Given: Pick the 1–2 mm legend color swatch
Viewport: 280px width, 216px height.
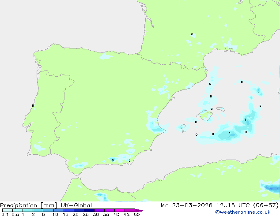Looking at the screenshot, I should click(28, 210).
